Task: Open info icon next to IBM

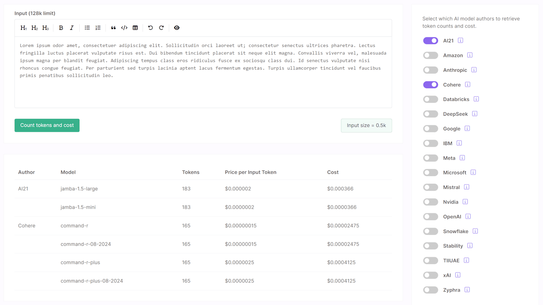Action: [x=459, y=143]
